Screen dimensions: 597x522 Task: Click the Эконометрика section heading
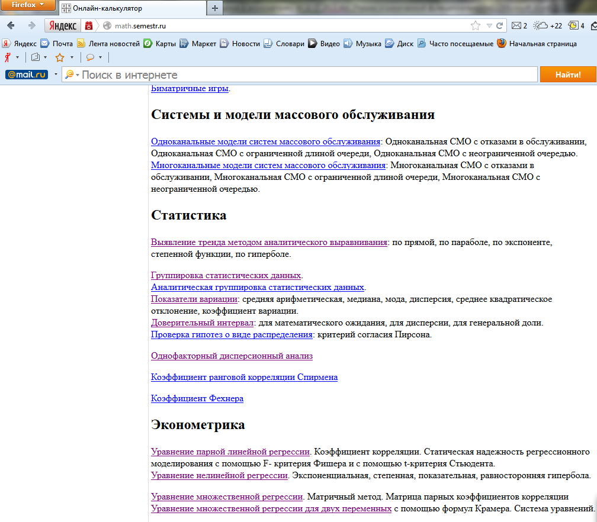(198, 424)
